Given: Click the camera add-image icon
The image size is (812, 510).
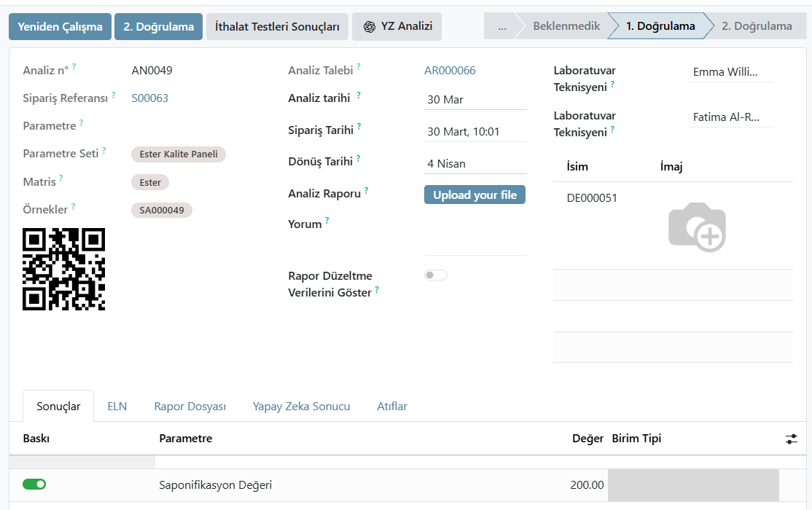Looking at the screenshot, I should click(x=697, y=227).
